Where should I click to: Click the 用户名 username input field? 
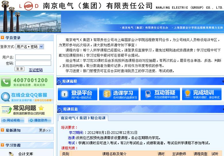pyautogui.click(x=33, y=57)
